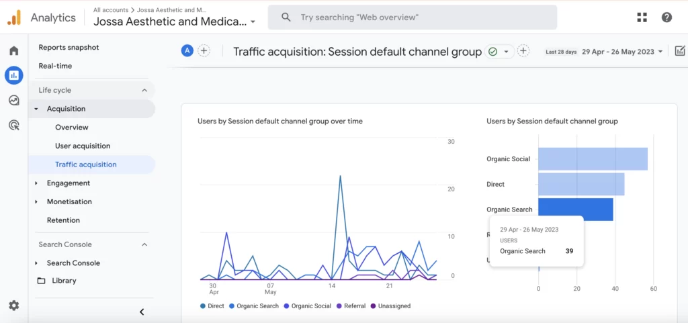Collapse the Life cycle section
688x323 pixels.
click(x=144, y=90)
